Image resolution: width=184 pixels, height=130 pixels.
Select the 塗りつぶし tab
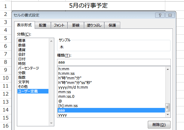tap(94, 25)
